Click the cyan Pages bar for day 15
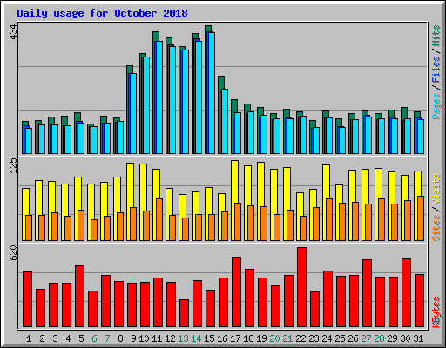The height and width of the screenshot is (348, 446). click(212, 93)
